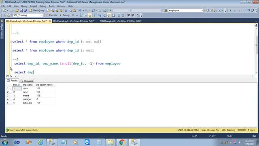Switch output to Results to Text
The width and height of the screenshot is (259, 146).
pos(105,15)
